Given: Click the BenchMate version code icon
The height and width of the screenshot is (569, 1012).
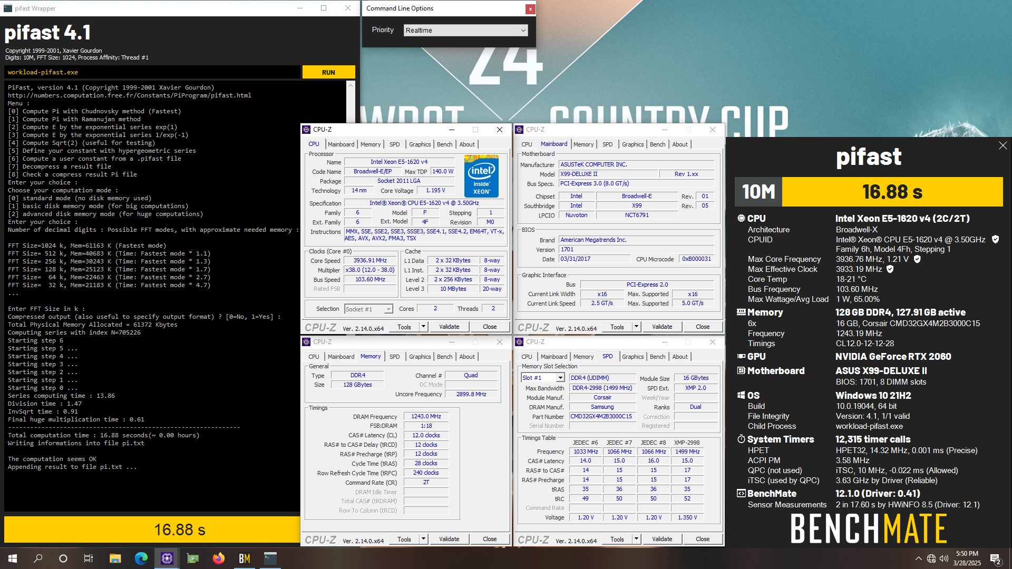Looking at the screenshot, I should [x=741, y=494].
